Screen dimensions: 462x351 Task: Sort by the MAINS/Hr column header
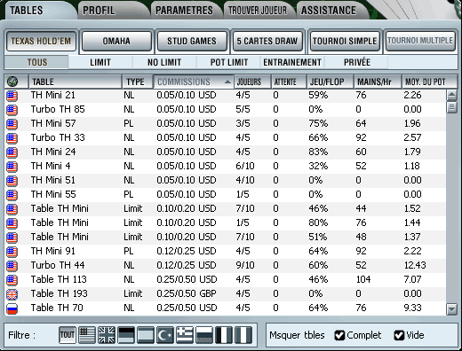378,82
